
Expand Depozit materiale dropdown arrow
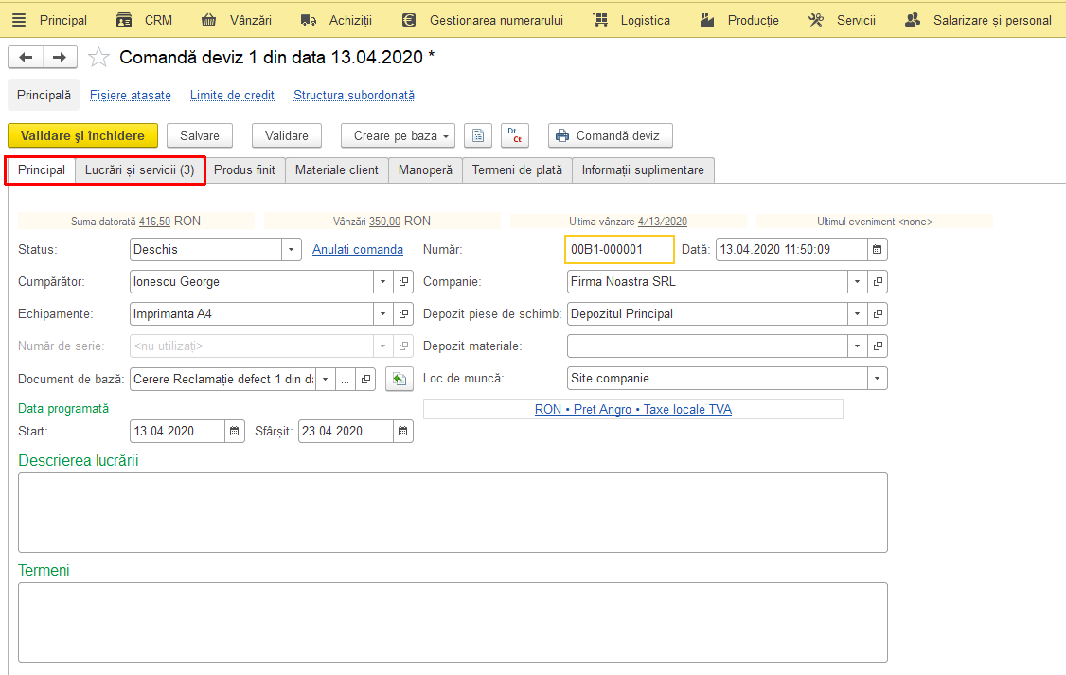[858, 346]
